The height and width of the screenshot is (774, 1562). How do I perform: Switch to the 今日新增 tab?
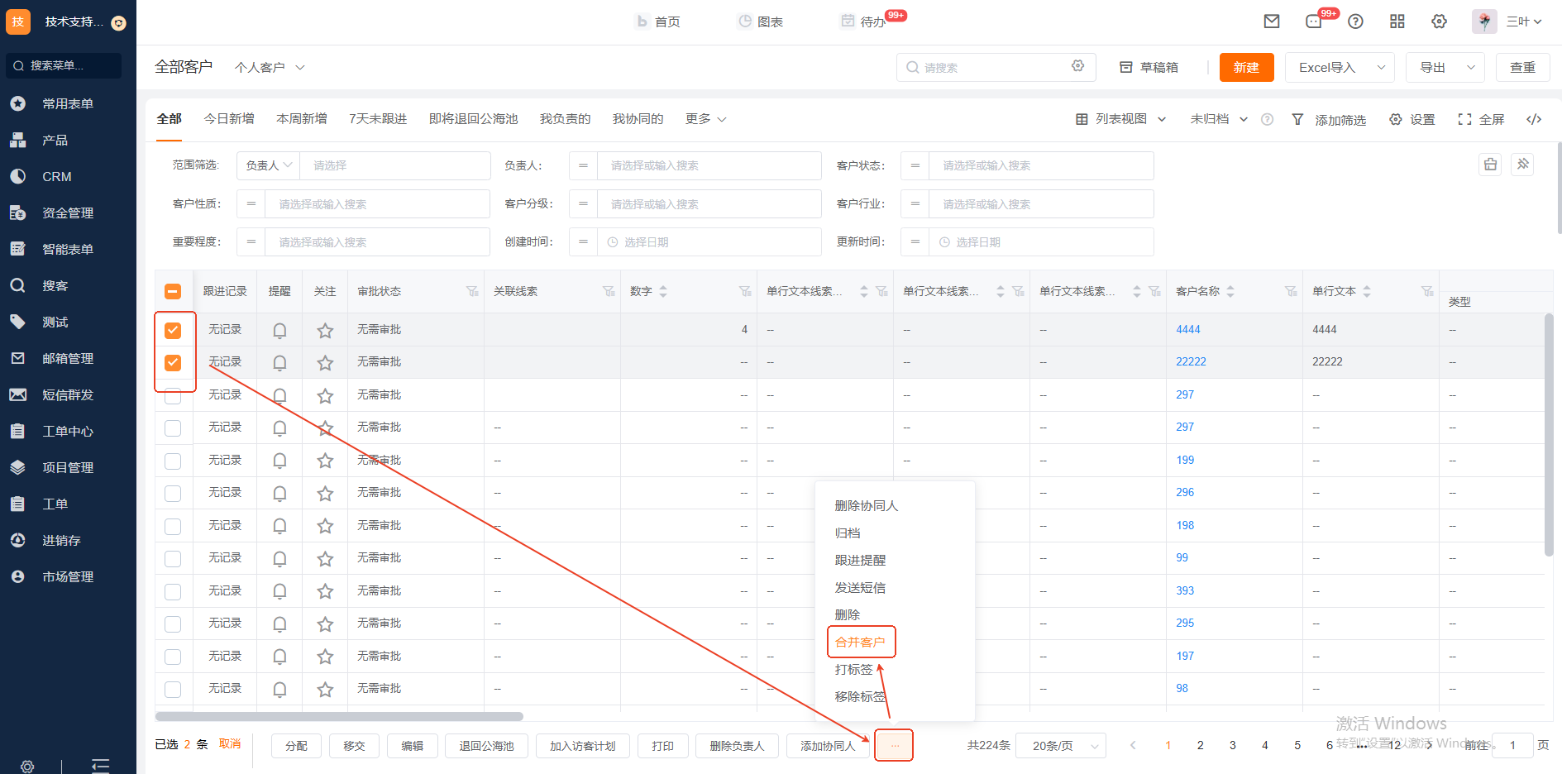click(229, 119)
